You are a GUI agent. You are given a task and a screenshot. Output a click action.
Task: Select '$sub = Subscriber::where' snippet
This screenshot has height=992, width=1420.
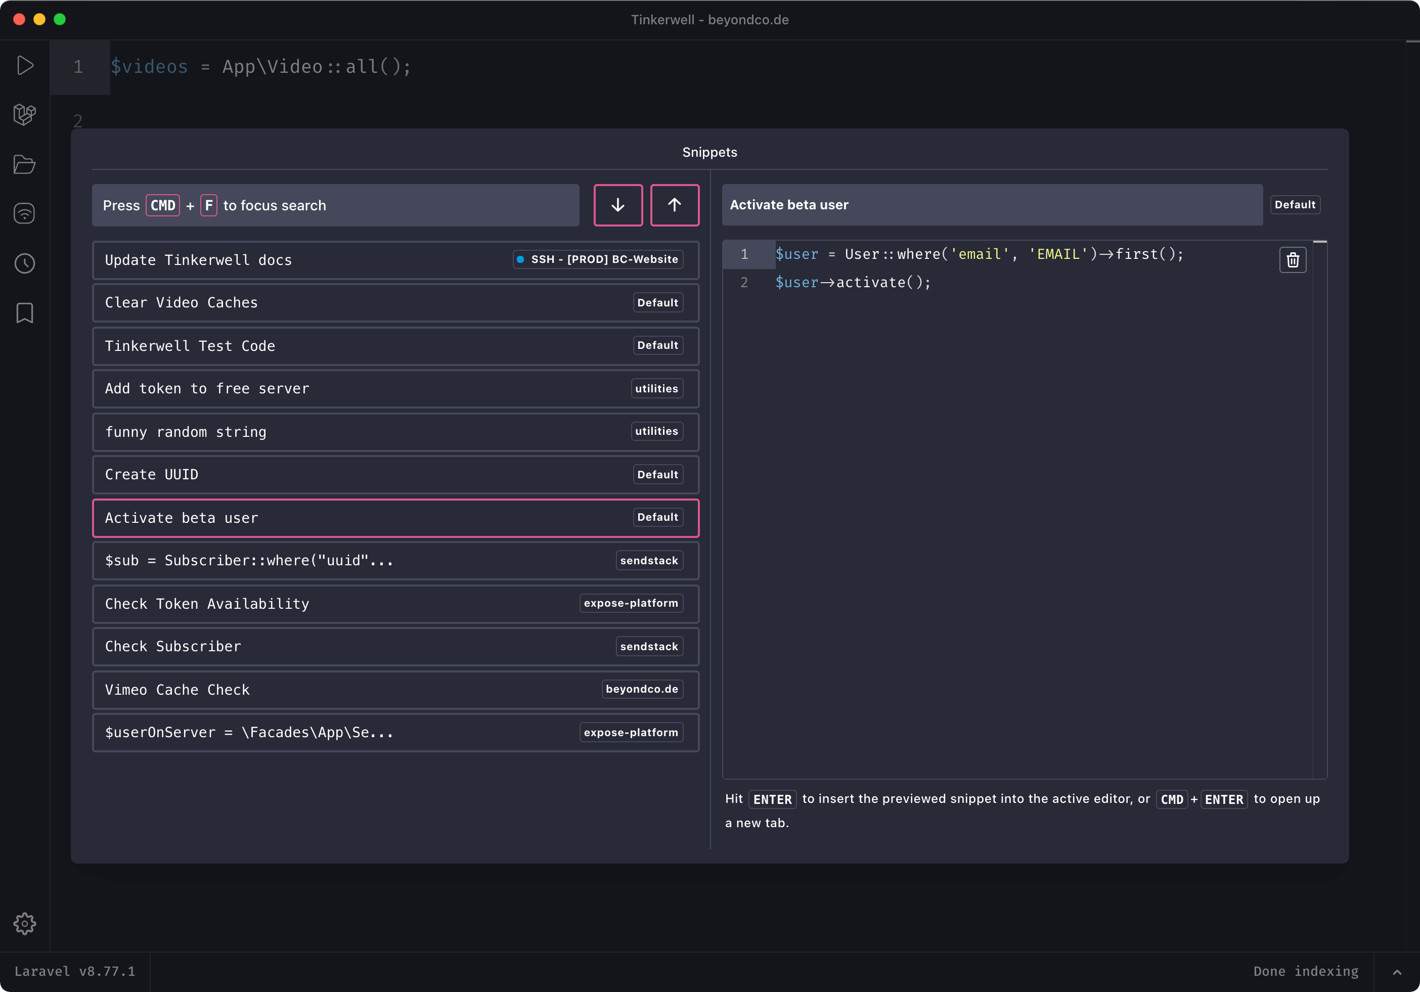(x=396, y=560)
